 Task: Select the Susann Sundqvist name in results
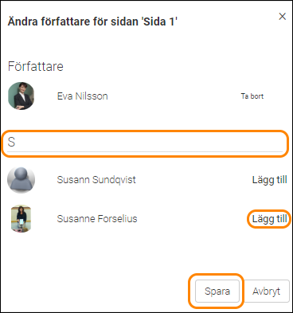click(x=96, y=180)
